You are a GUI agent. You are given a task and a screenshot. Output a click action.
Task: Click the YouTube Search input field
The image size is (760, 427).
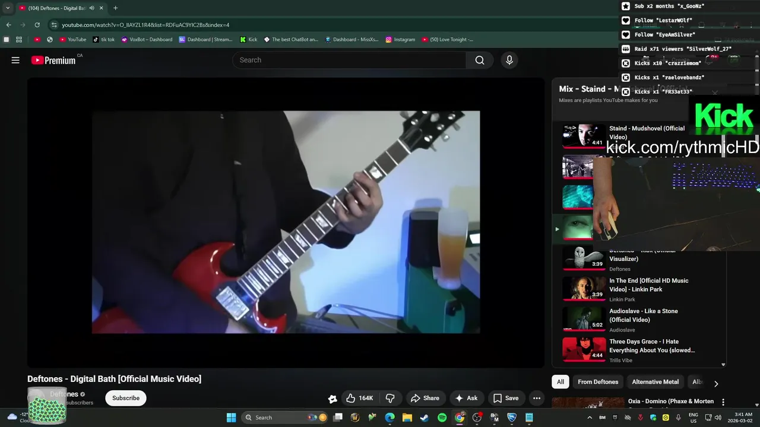pos(349,60)
